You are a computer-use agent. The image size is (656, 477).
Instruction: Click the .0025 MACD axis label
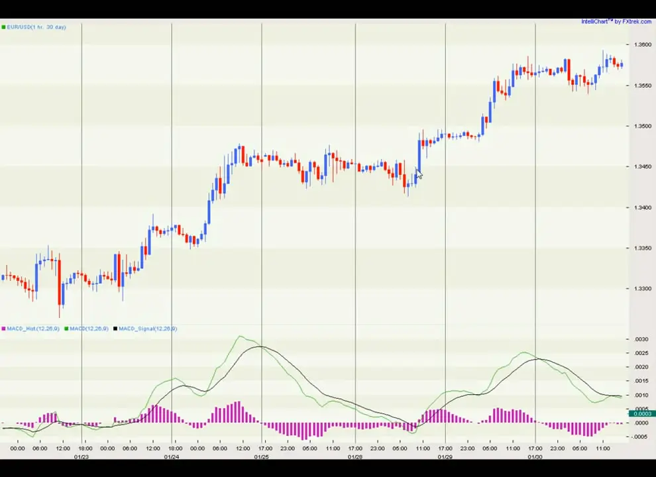pyautogui.click(x=642, y=353)
